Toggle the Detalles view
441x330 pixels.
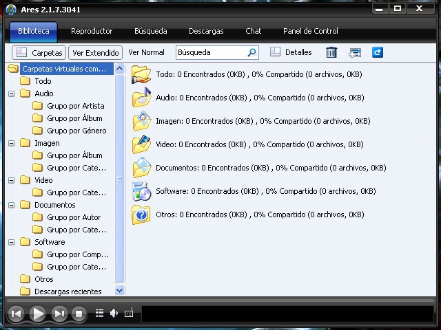[x=291, y=52]
